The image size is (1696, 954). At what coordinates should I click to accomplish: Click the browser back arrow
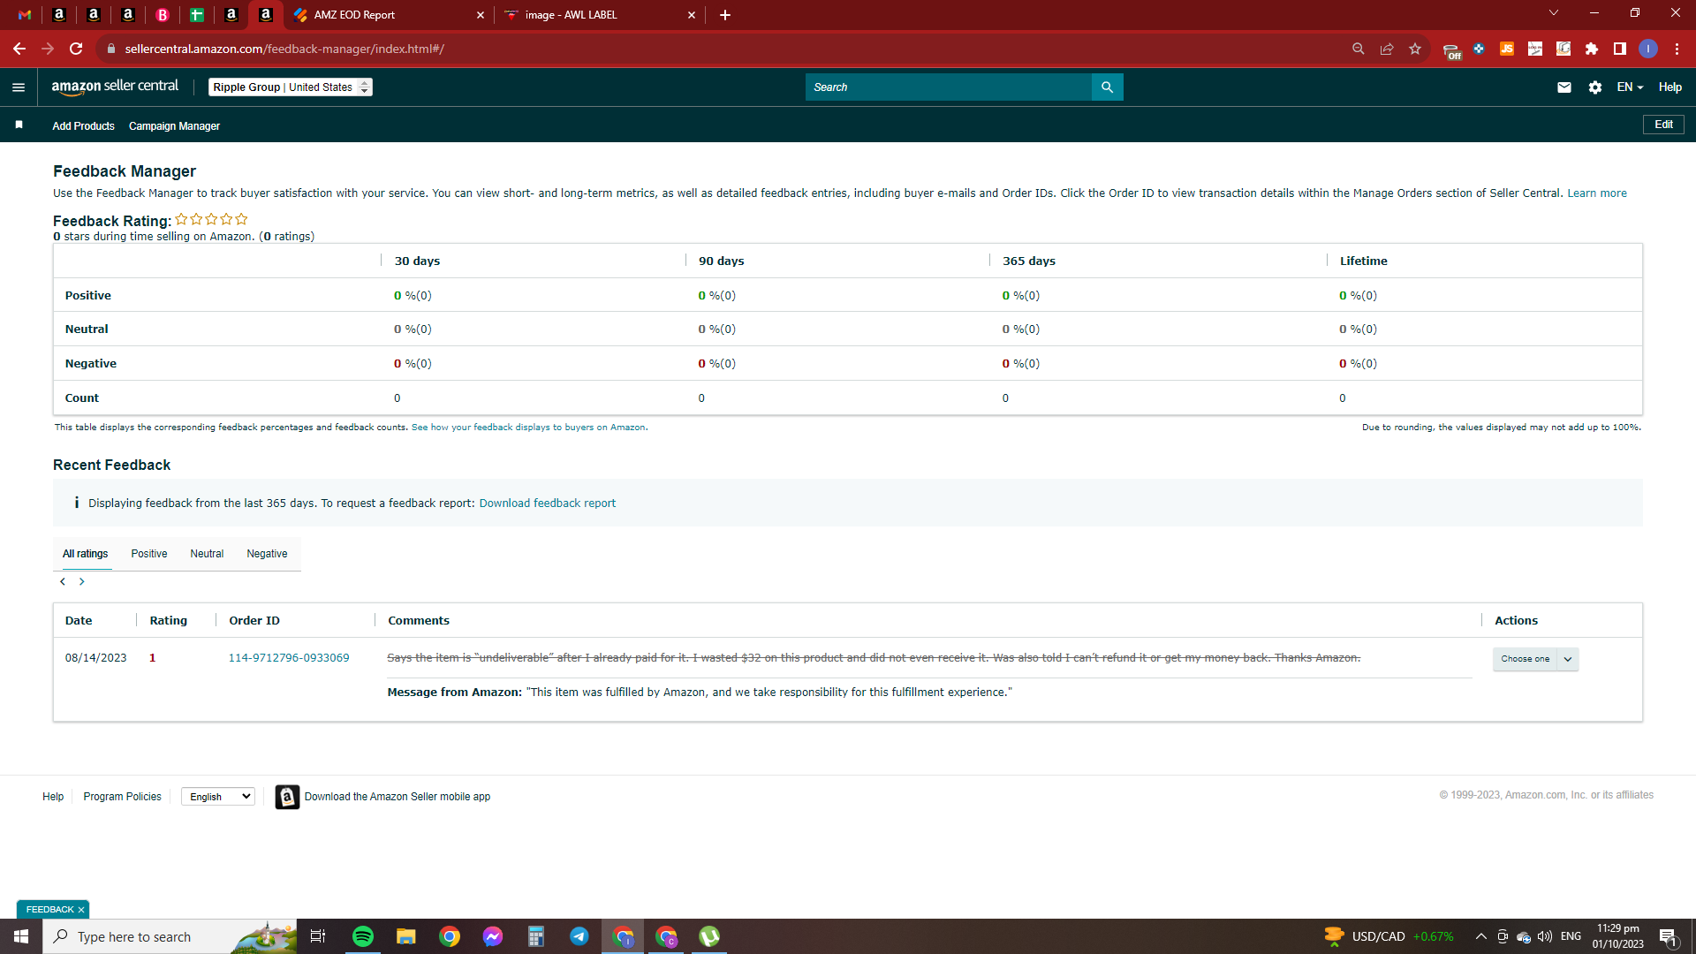tap(19, 49)
